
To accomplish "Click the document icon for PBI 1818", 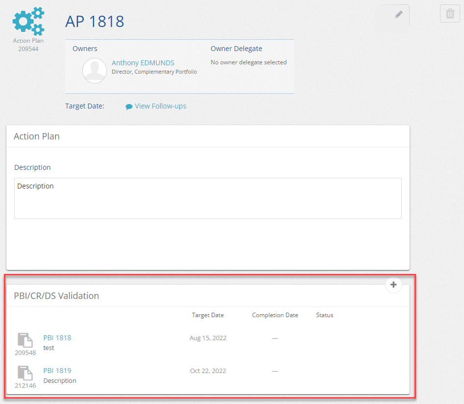I will 25,340.
